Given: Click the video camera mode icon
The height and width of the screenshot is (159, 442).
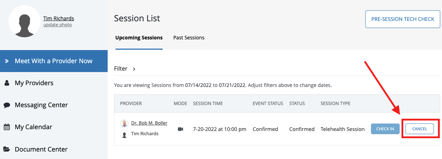Looking at the screenshot, I should [180, 129].
